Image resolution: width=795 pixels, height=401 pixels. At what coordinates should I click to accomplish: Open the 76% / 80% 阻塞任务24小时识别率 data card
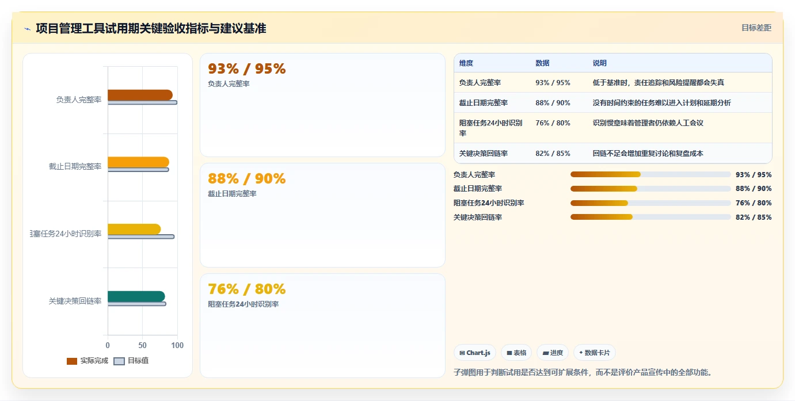pyautogui.click(x=322, y=326)
